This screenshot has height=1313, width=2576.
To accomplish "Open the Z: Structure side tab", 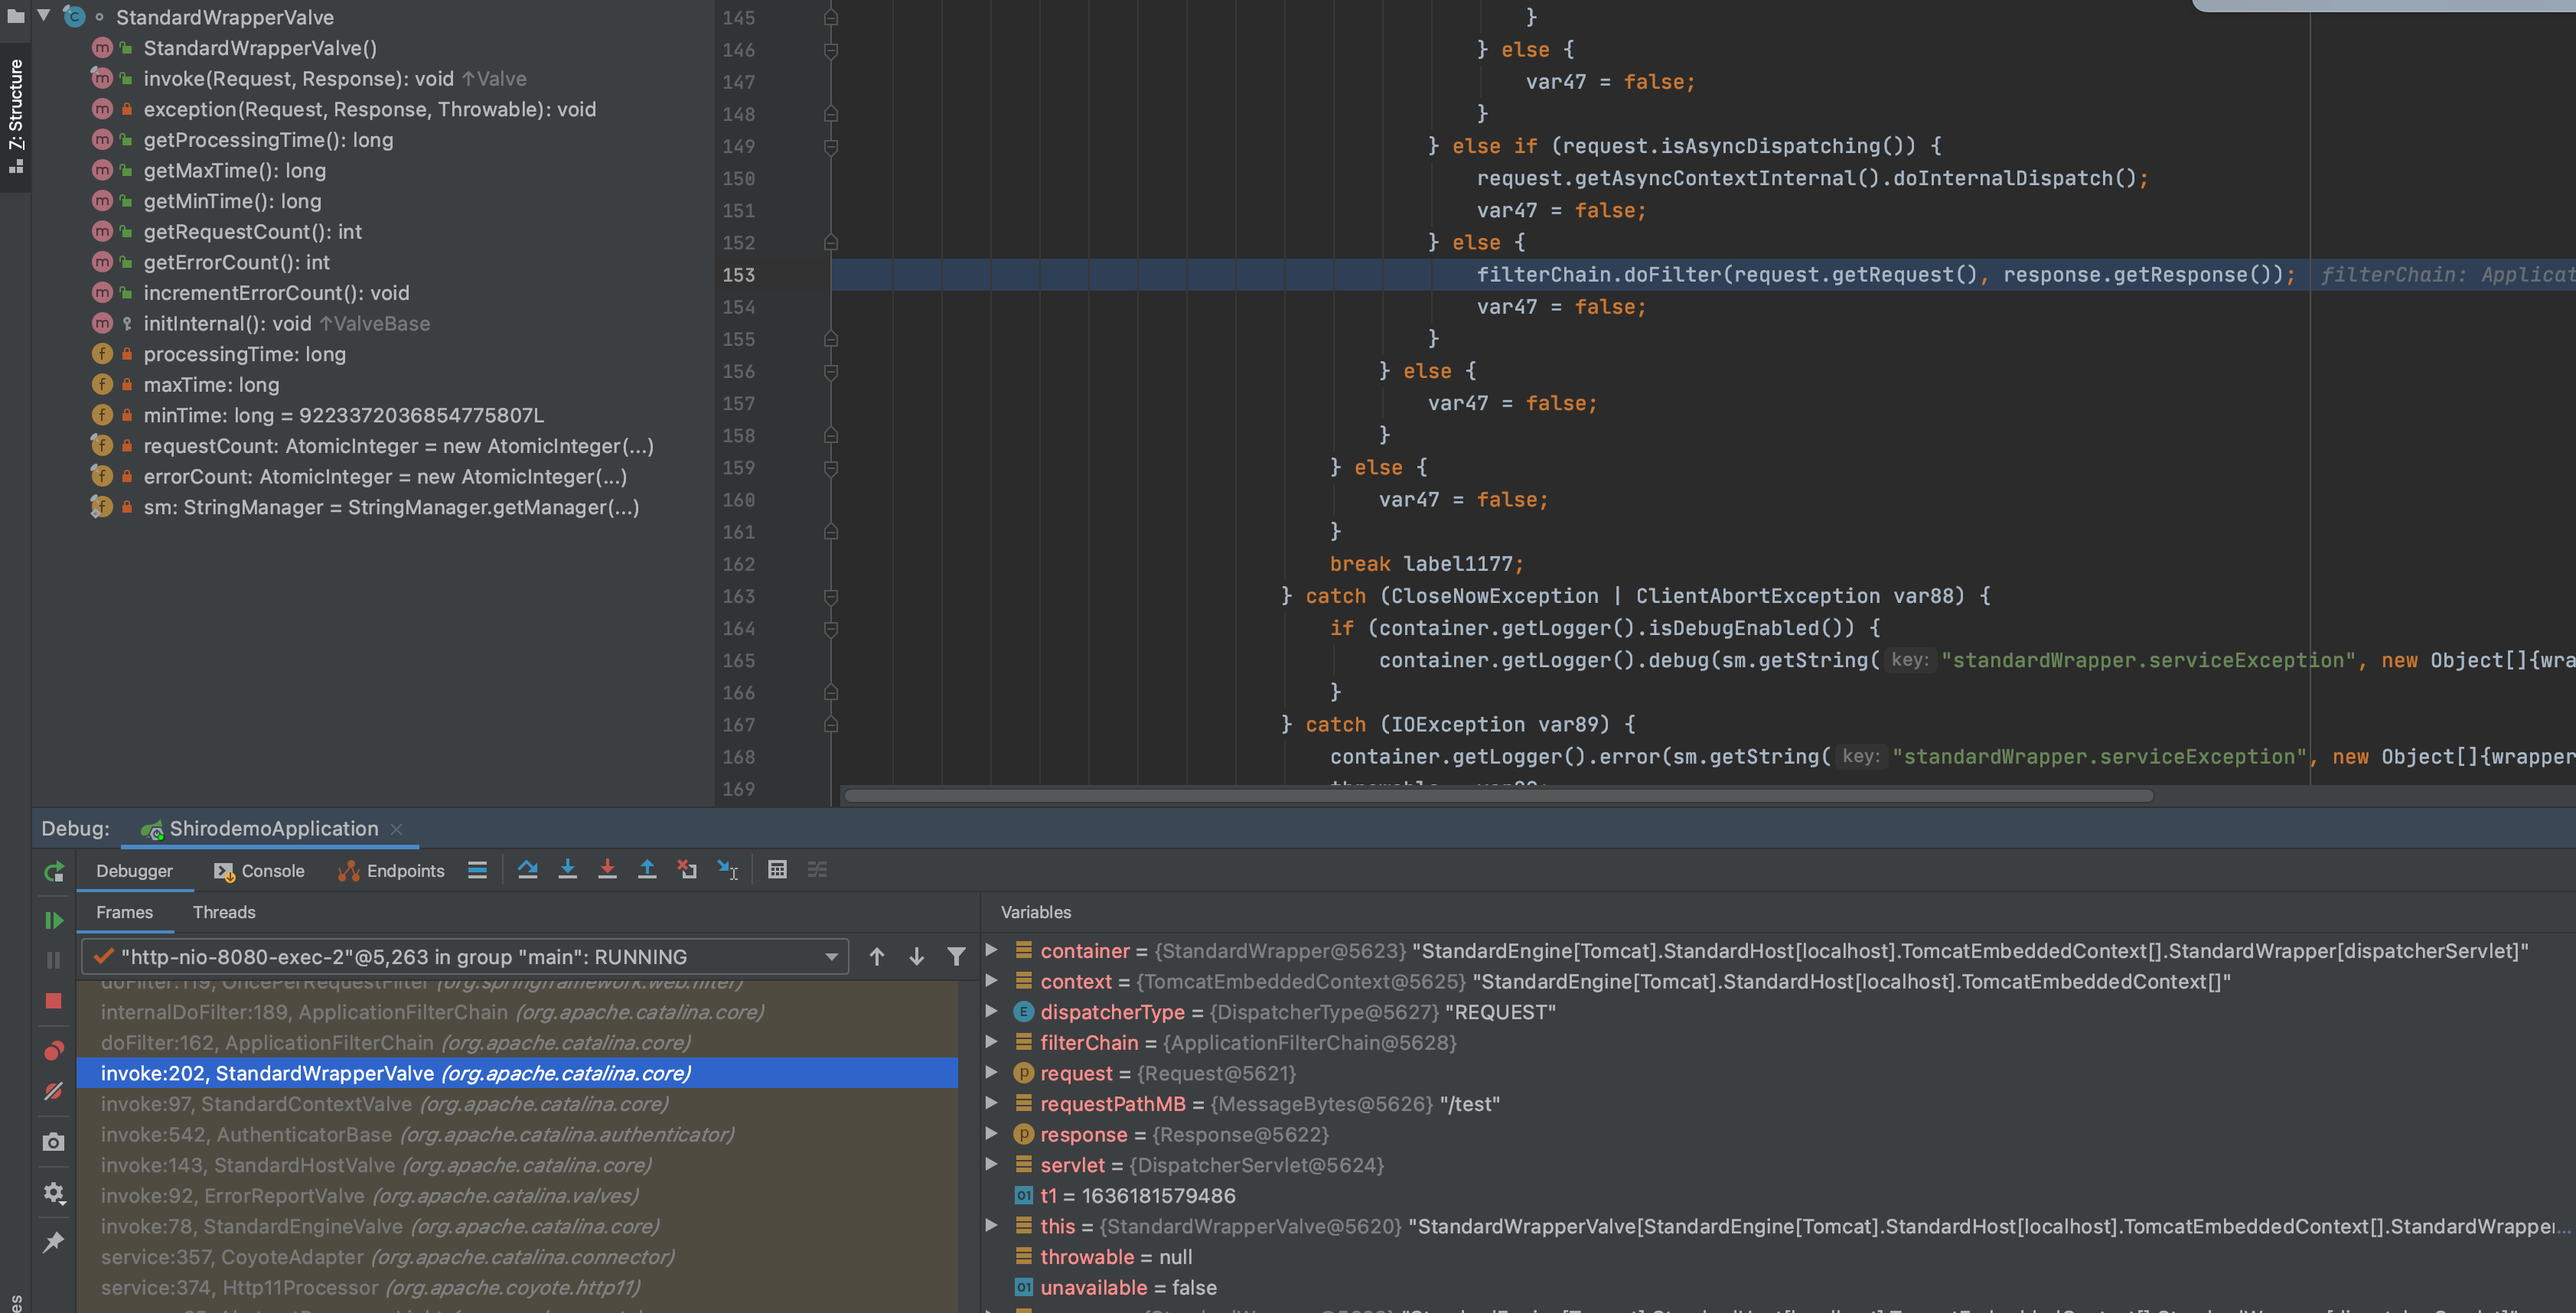I will click(15, 116).
